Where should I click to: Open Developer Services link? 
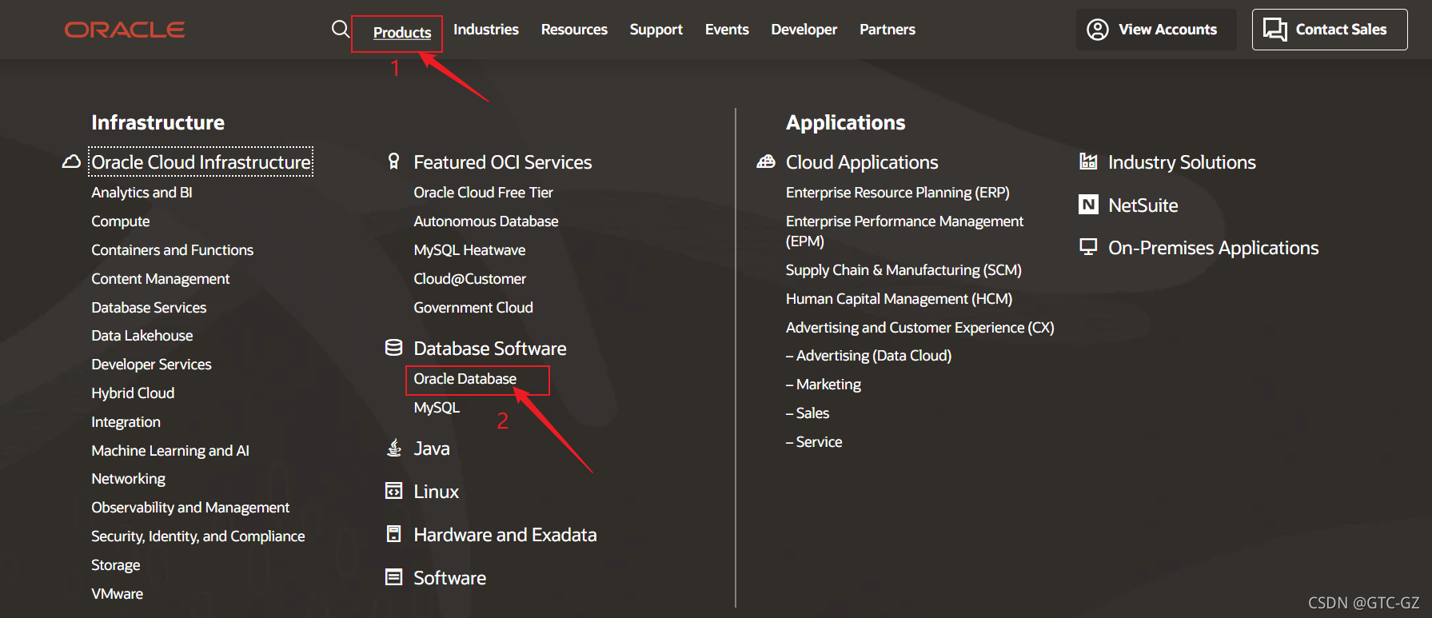click(152, 365)
